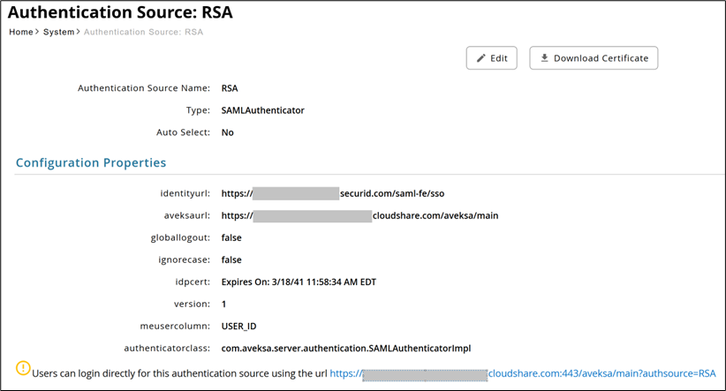Click the yellow info warning icon
This screenshot has height=391, width=726.
point(23,369)
